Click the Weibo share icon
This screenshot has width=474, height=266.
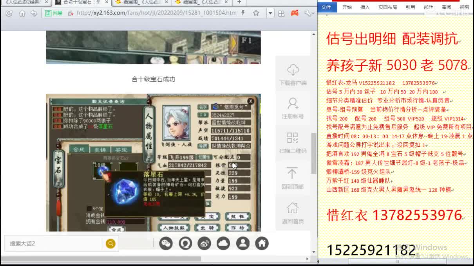click(204, 243)
